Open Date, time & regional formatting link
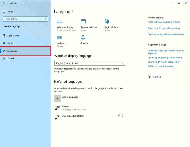Viewport: 190px width, 147px height. pos(164,28)
